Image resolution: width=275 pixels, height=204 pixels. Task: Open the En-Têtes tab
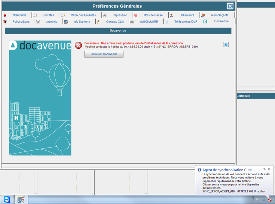pyautogui.click(x=48, y=15)
